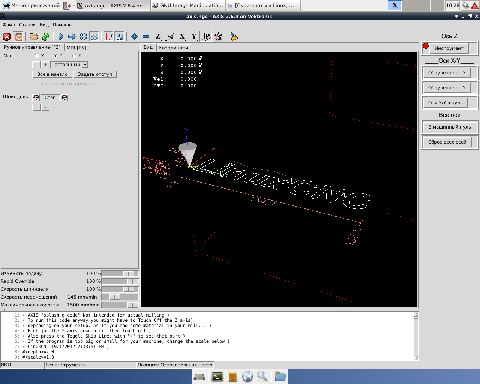The width and height of the screenshot is (480, 384).
Task: Toggle the skip lines with slash icon
Action: pyautogui.click(x=109, y=37)
